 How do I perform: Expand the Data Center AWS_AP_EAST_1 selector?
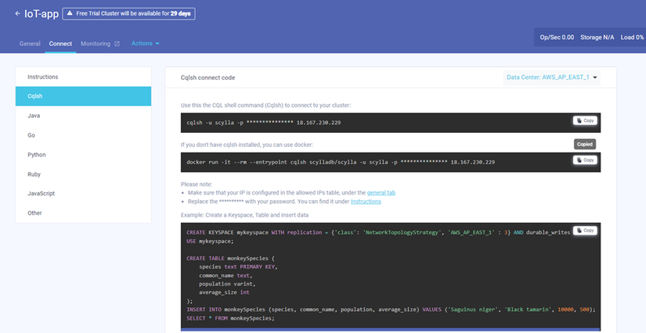pos(552,77)
